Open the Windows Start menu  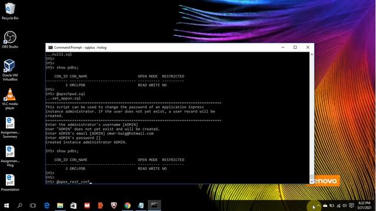point(6,206)
